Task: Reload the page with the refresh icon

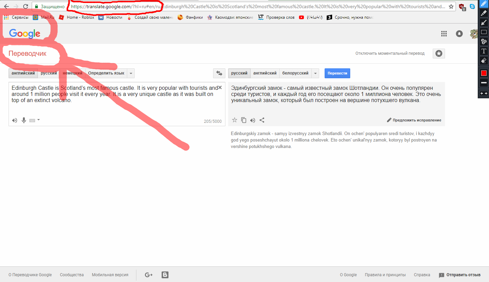Action: pyautogui.click(x=26, y=6)
